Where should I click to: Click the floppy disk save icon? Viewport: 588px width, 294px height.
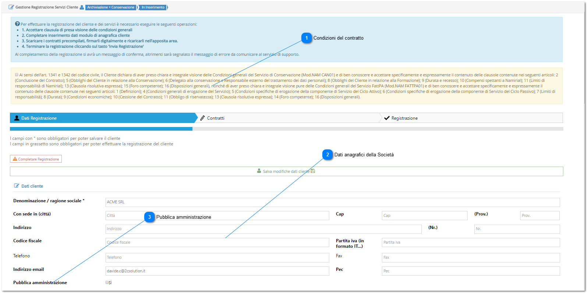[x=313, y=171]
